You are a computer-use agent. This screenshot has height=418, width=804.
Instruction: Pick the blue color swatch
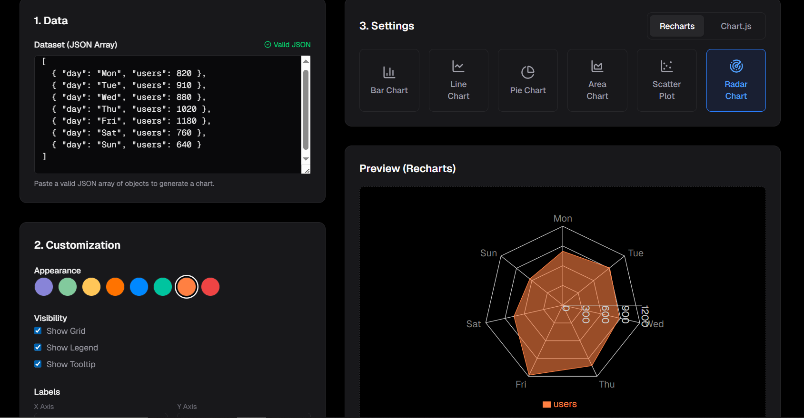pos(139,287)
